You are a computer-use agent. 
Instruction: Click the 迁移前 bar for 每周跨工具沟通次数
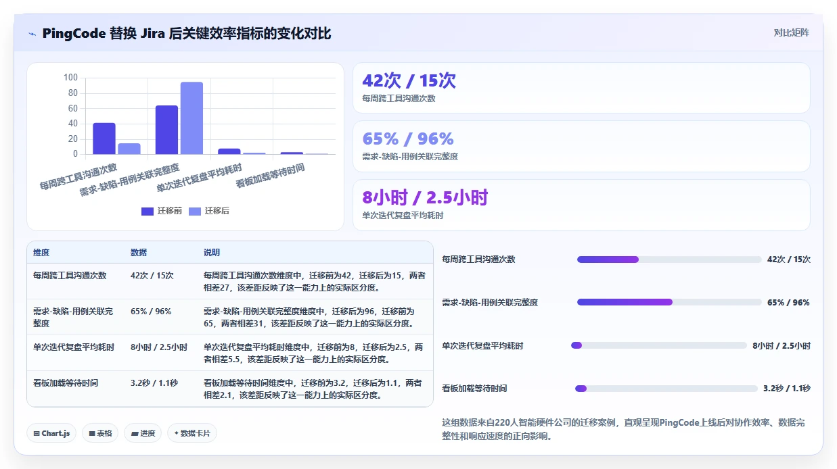point(104,139)
